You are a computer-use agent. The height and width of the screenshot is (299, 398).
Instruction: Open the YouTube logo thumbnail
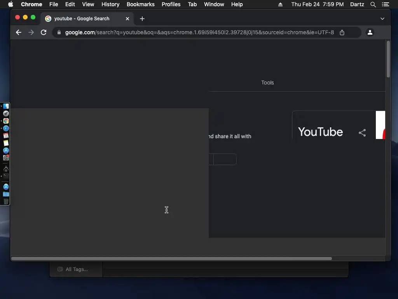[380, 125]
